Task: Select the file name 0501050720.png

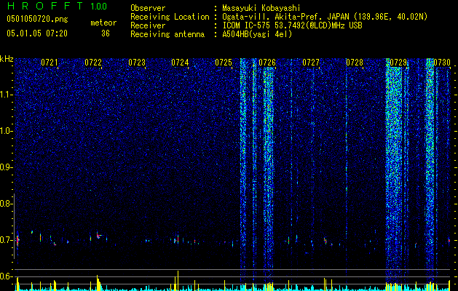Action: 37,19
